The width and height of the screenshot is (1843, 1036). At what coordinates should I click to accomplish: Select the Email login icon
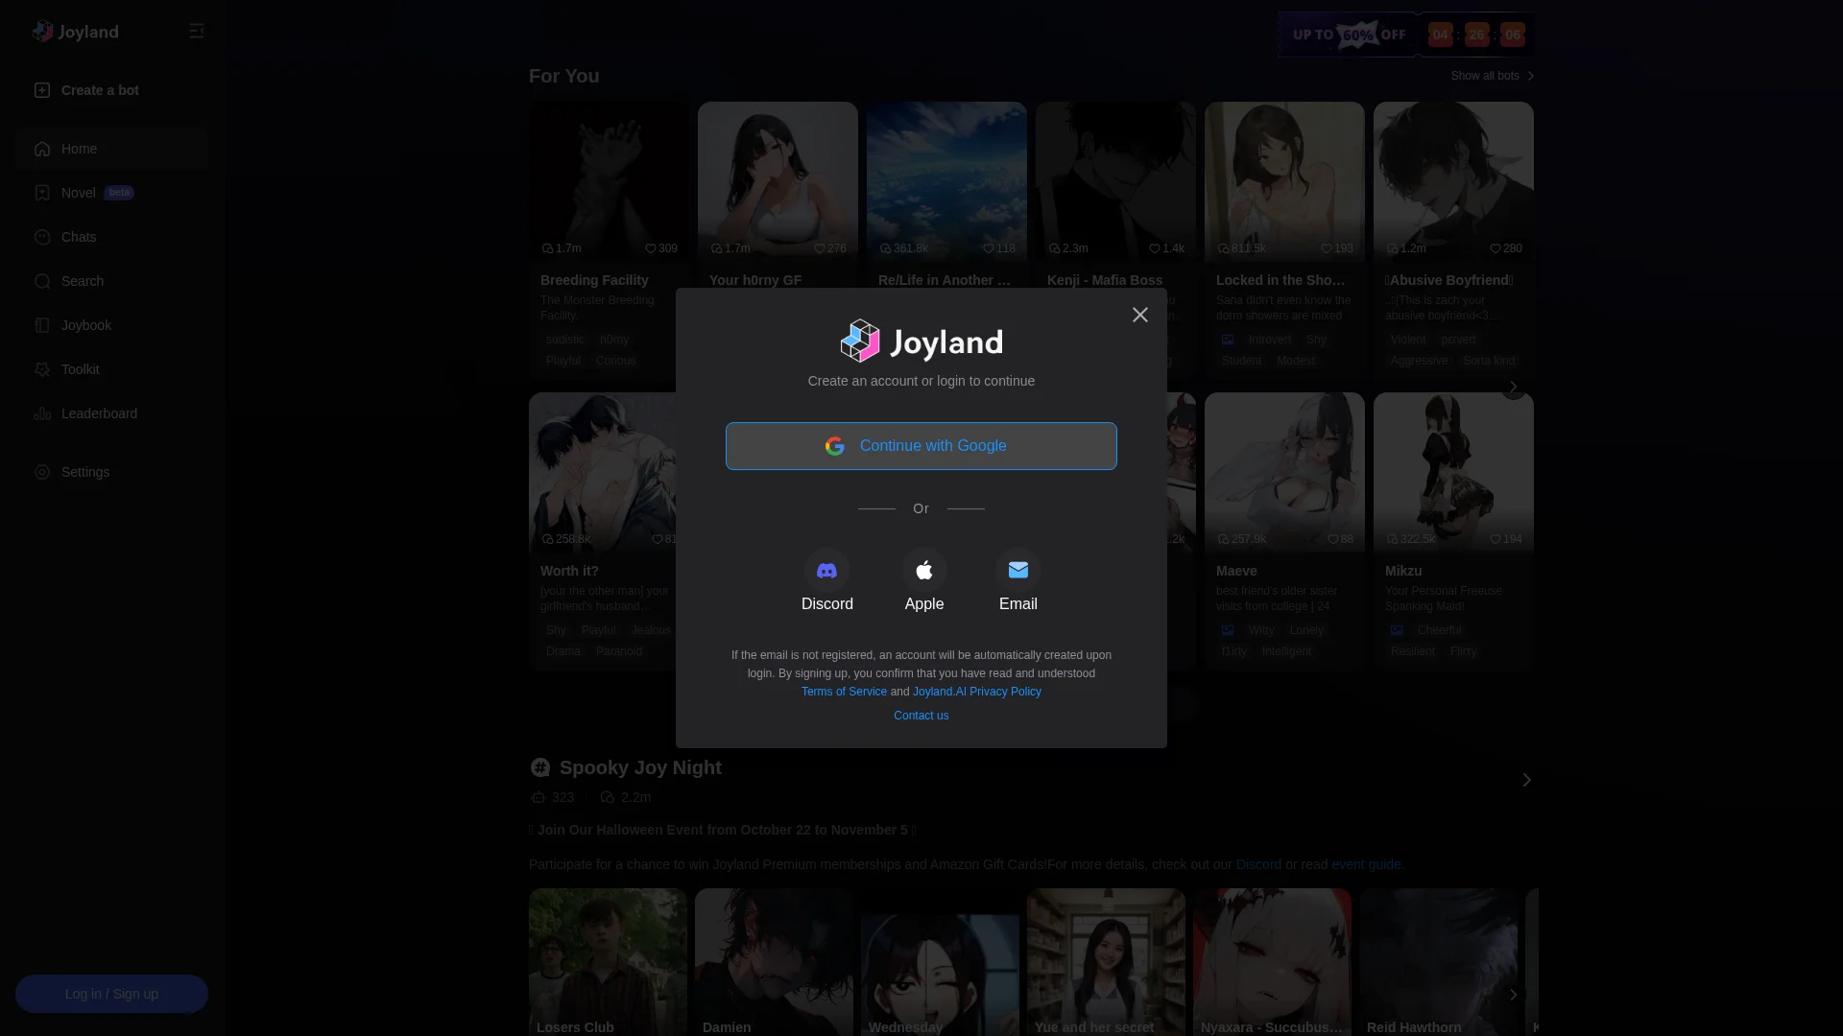[1017, 572]
